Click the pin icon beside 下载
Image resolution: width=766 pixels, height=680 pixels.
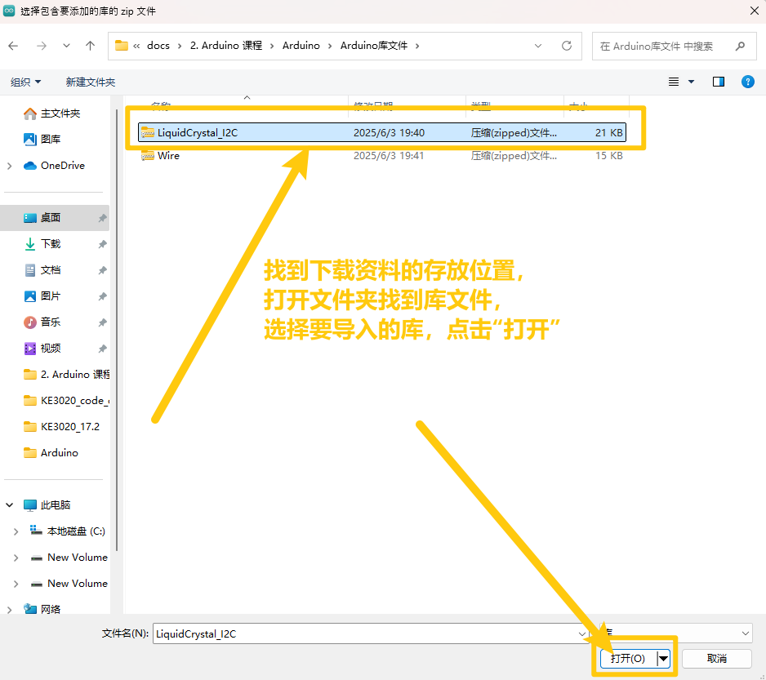pos(102,244)
